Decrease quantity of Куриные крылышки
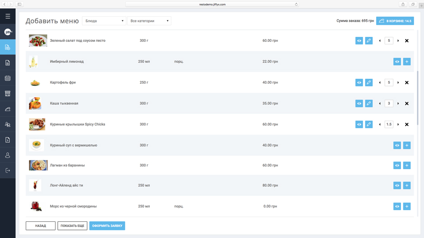 (380, 125)
